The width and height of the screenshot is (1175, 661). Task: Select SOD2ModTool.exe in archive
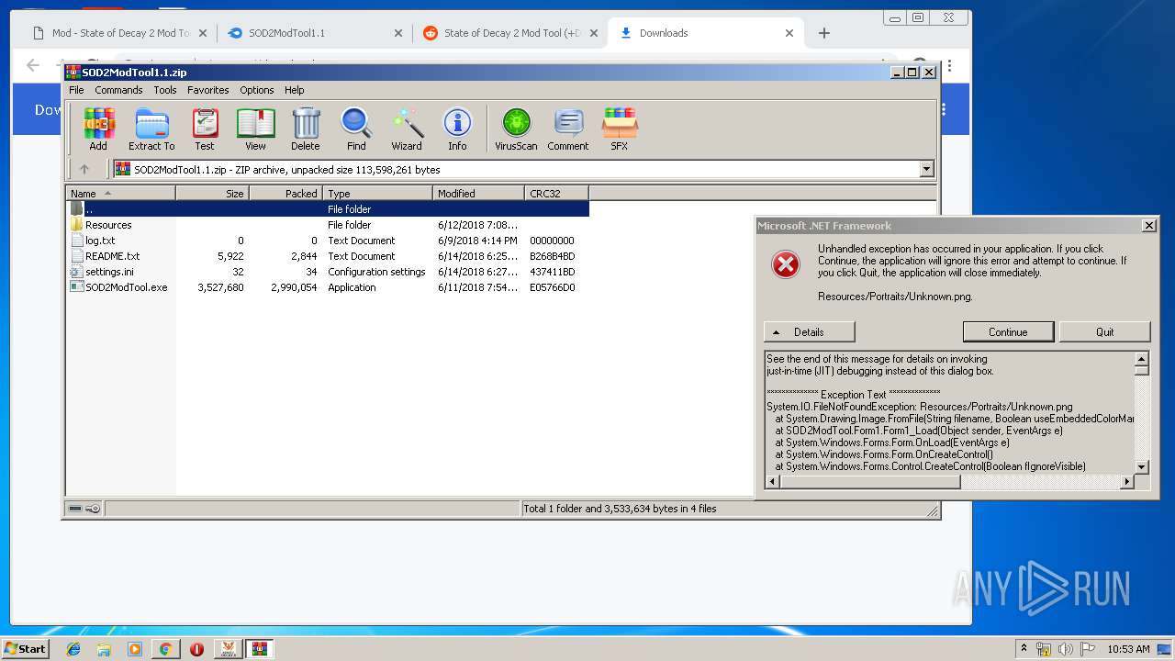click(x=327, y=287)
